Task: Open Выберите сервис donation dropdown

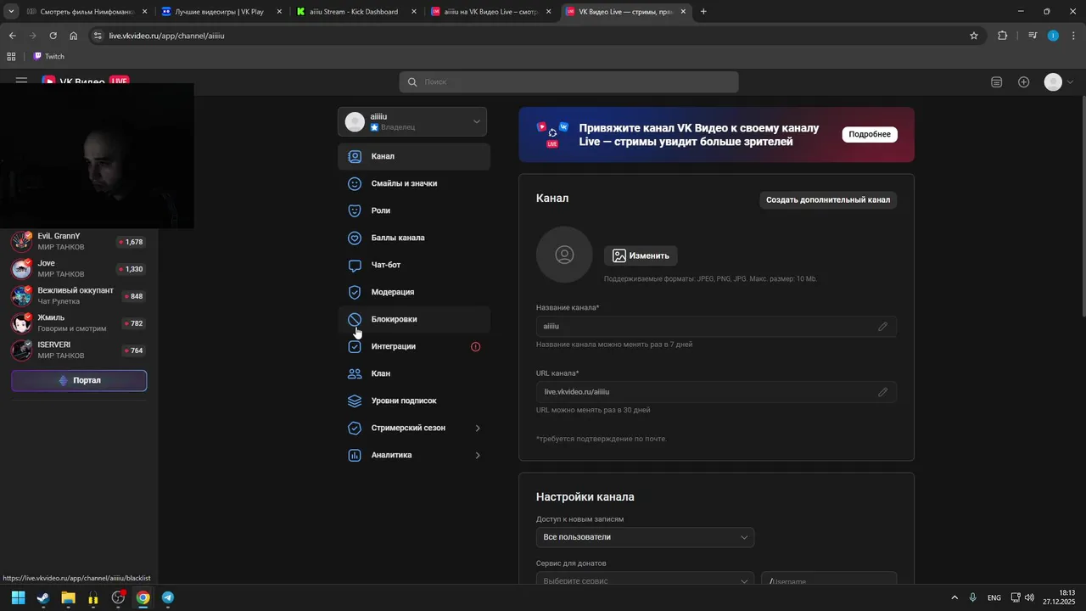Action: (645, 580)
